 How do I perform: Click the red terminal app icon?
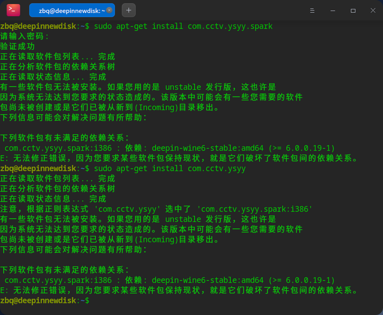pyautogui.click(x=13, y=10)
